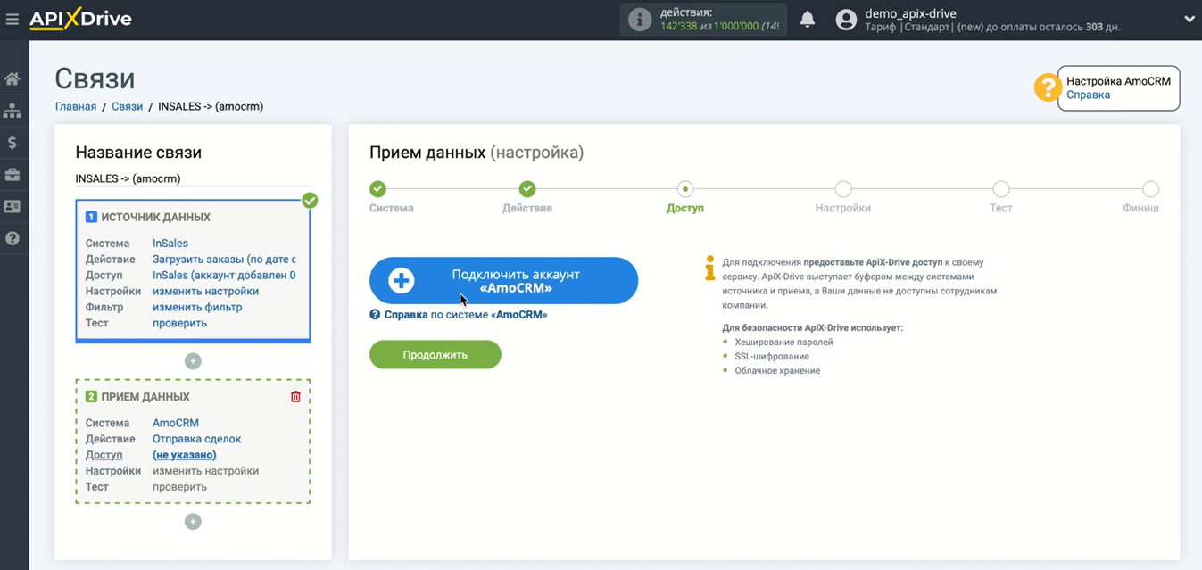Image resolution: width=1202 pixels, height=570 pixels.
Task: Open the dollar billing icon in sidebar
Action: 12,143
